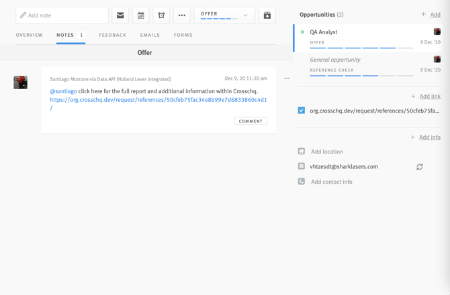This screenshot has height=295, width=450.
Task: Toggle the crosschq reference link checkbox
Action: 302,111
